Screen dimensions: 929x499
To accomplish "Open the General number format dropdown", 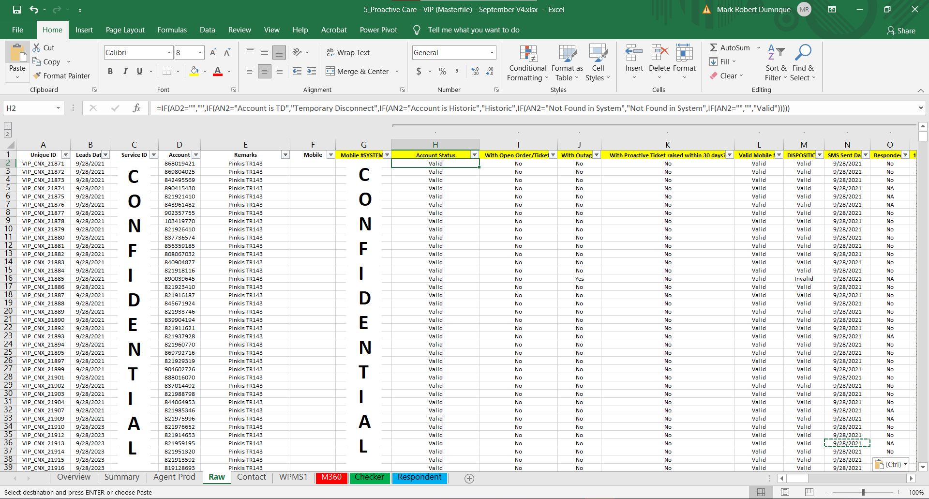I will pos(492,52).
